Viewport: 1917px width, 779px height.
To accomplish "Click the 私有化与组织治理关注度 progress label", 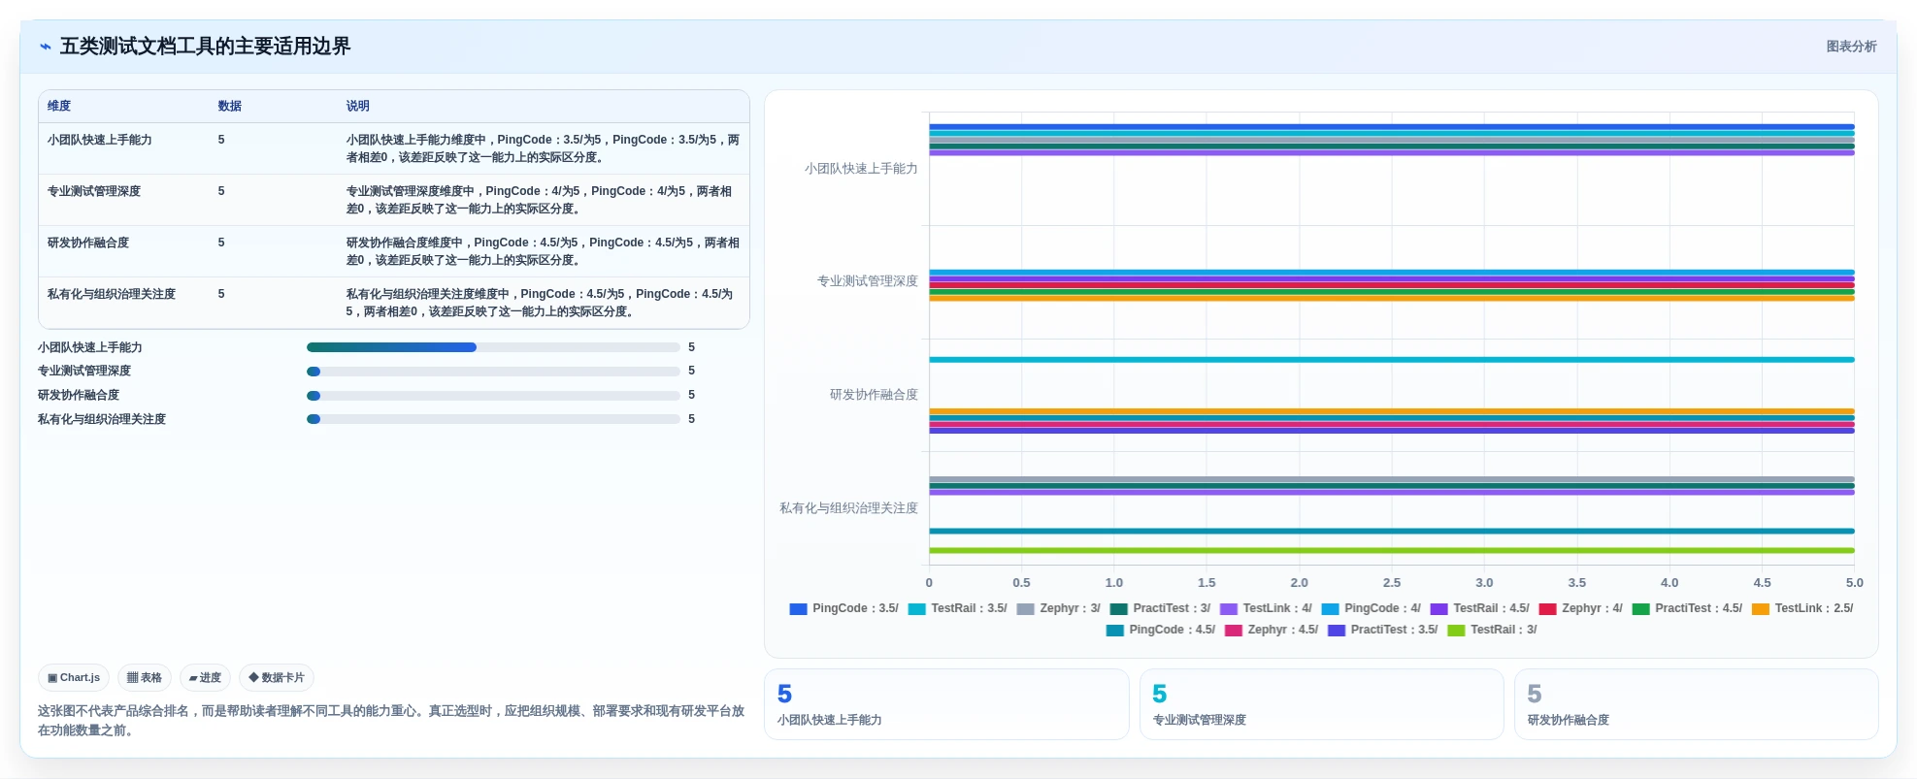I will 102,419.
